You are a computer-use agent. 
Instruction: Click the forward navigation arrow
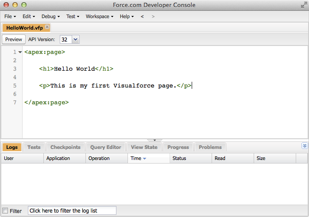[x=153, y=16]
